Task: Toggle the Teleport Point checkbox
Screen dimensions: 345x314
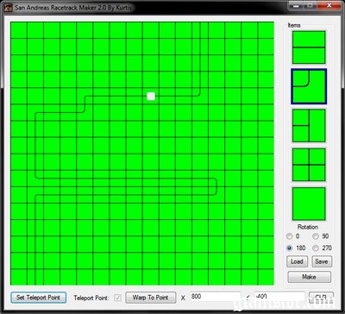Action: point(118,298)
